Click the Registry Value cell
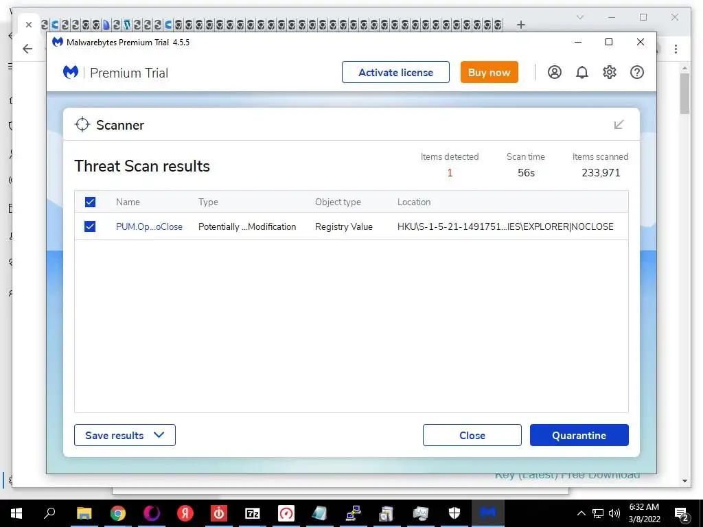Screen dimensions: 703x527 pos(344,226)
